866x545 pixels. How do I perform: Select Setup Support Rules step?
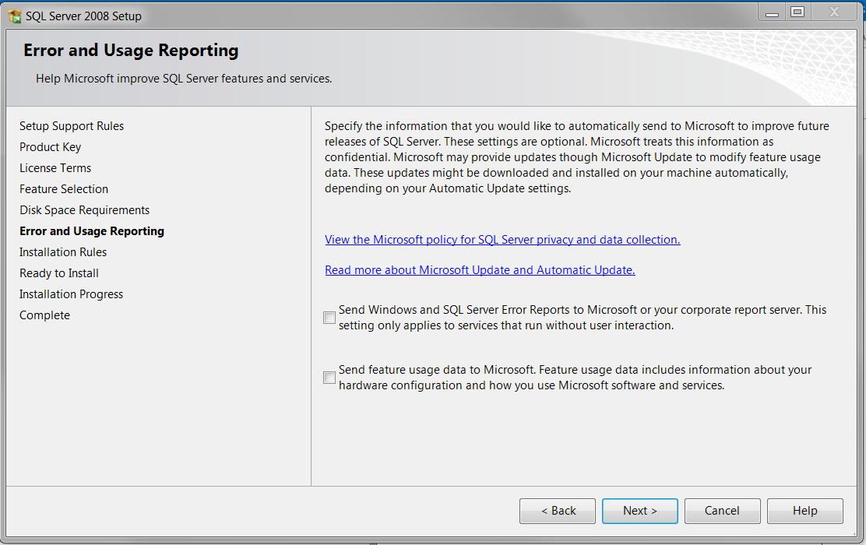point(72,126)
